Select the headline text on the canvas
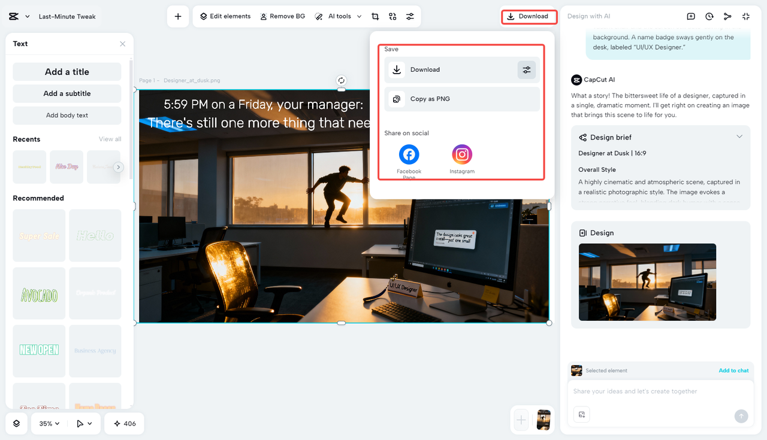Screen dimensions: 767x440 (x=259, y=114)
